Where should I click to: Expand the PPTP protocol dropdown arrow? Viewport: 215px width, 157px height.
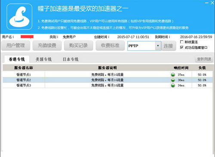158,46
